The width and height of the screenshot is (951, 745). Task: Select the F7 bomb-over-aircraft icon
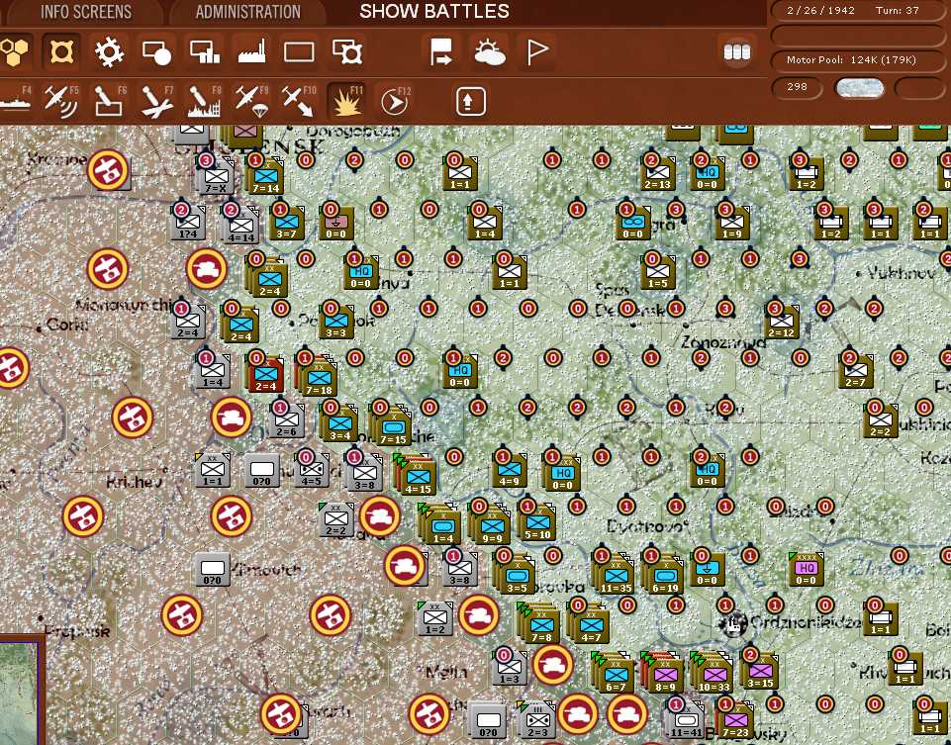click(x=156, y=100)
